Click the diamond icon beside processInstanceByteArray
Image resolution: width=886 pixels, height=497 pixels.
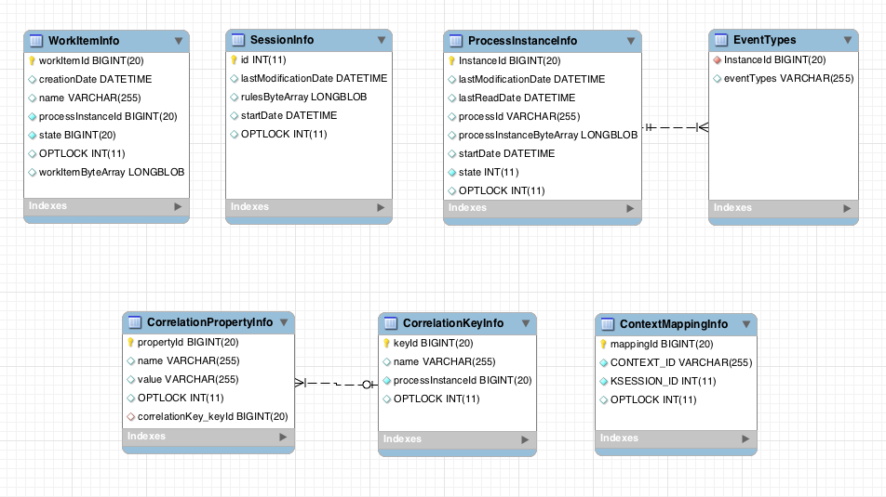(x=452, y=135)
